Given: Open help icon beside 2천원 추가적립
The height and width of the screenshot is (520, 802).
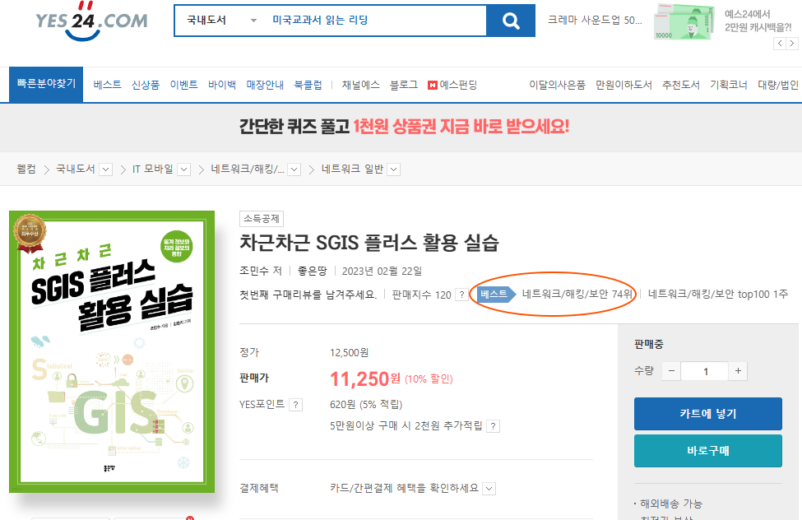Looking at the screenshot, I should tap(493, 426).
